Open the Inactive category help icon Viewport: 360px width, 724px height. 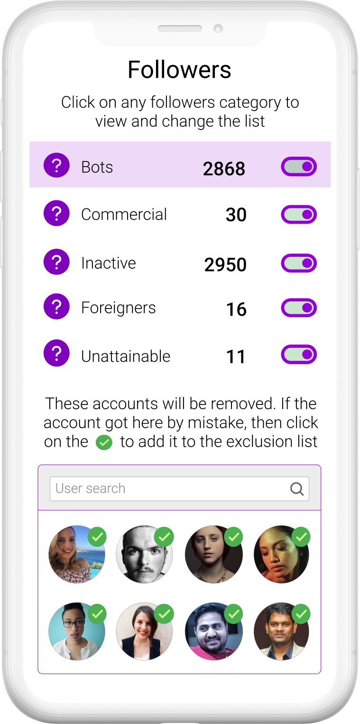click(56, 262)
